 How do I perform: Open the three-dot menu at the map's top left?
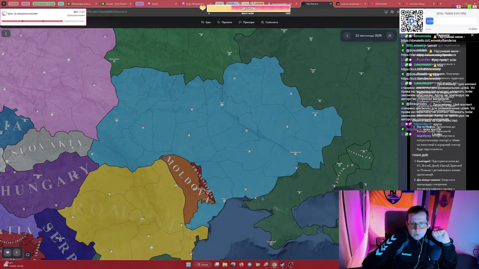tap(6, 34)
